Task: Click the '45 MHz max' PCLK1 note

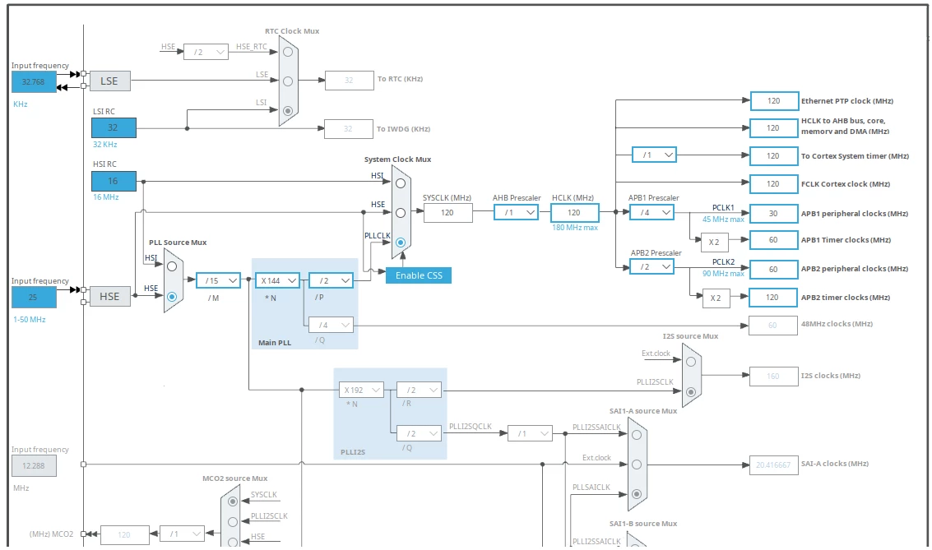Action: [723, 220]
